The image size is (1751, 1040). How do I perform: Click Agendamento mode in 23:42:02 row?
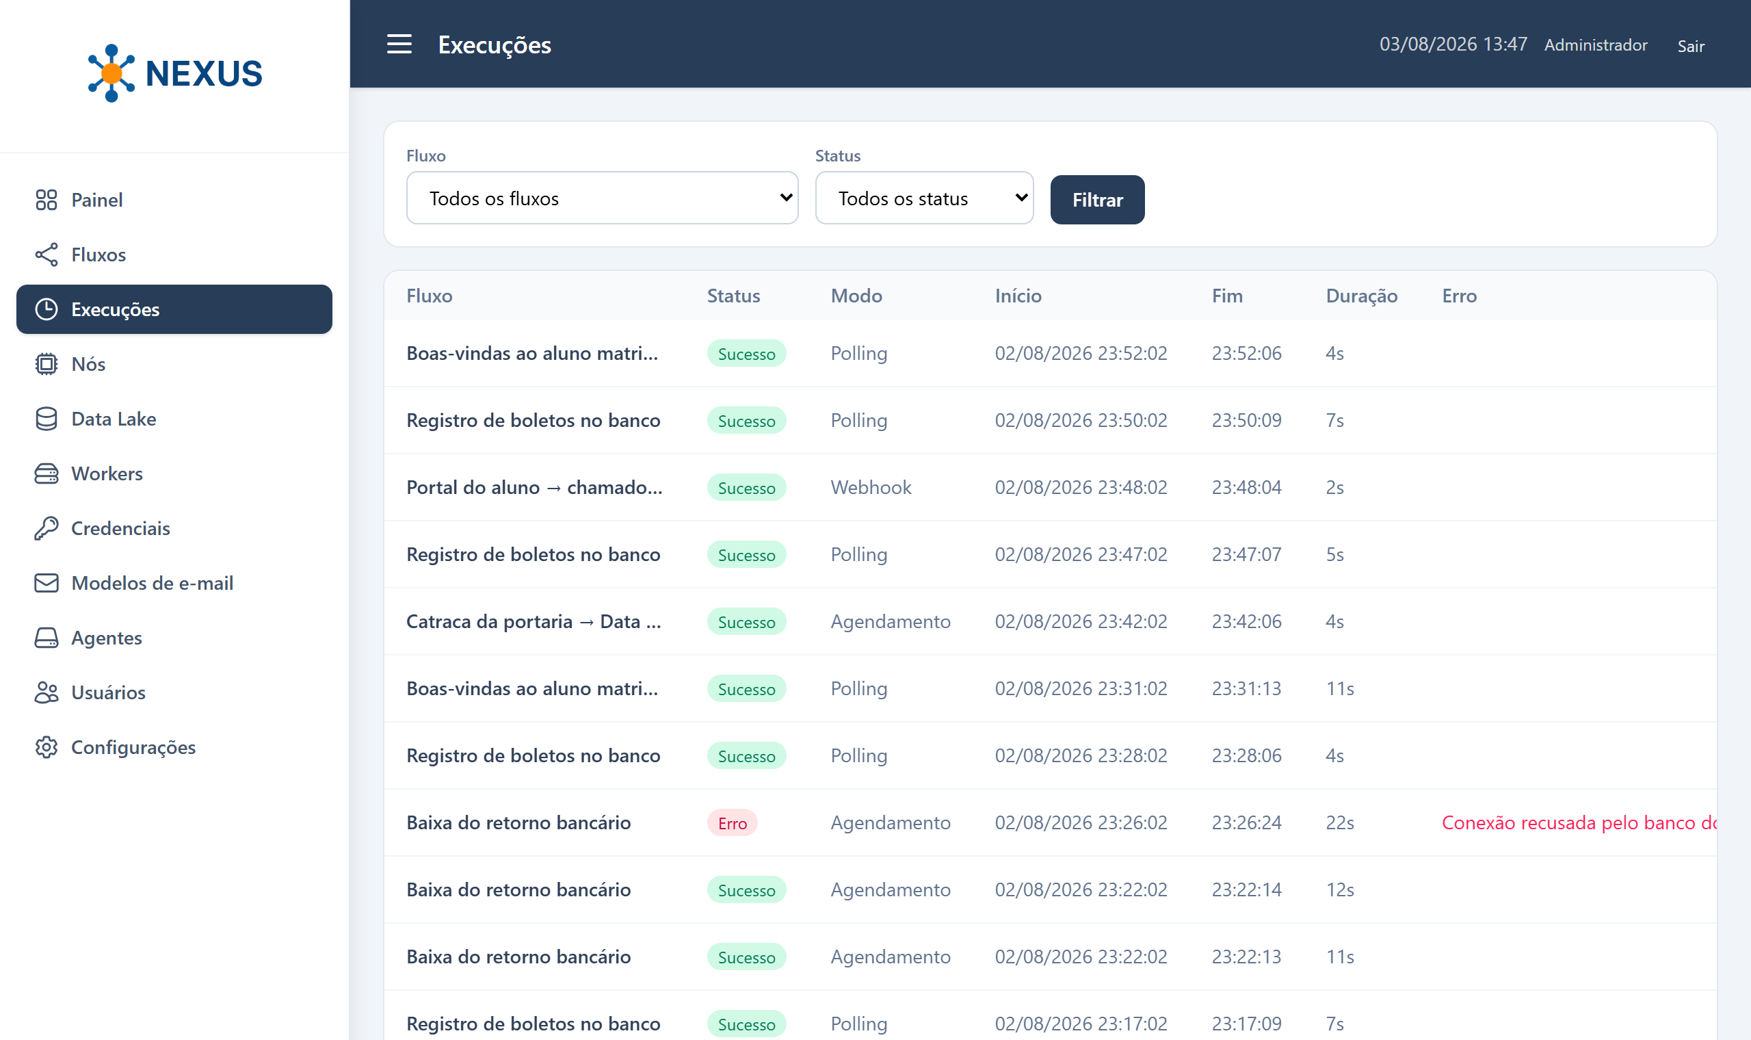pyautogui.click(x=891, y=622)
